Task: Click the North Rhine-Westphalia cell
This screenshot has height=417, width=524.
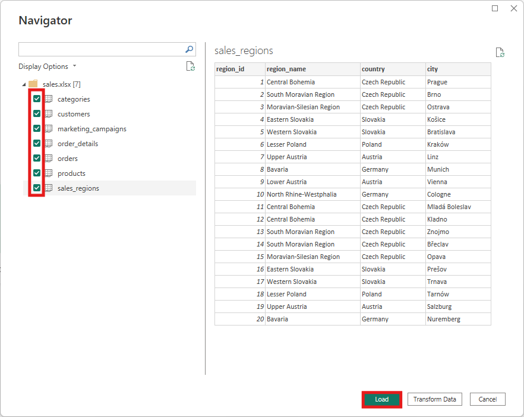Action: (312, 194)
